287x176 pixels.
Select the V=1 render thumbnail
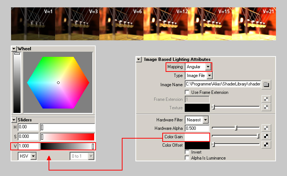point(33,24)
